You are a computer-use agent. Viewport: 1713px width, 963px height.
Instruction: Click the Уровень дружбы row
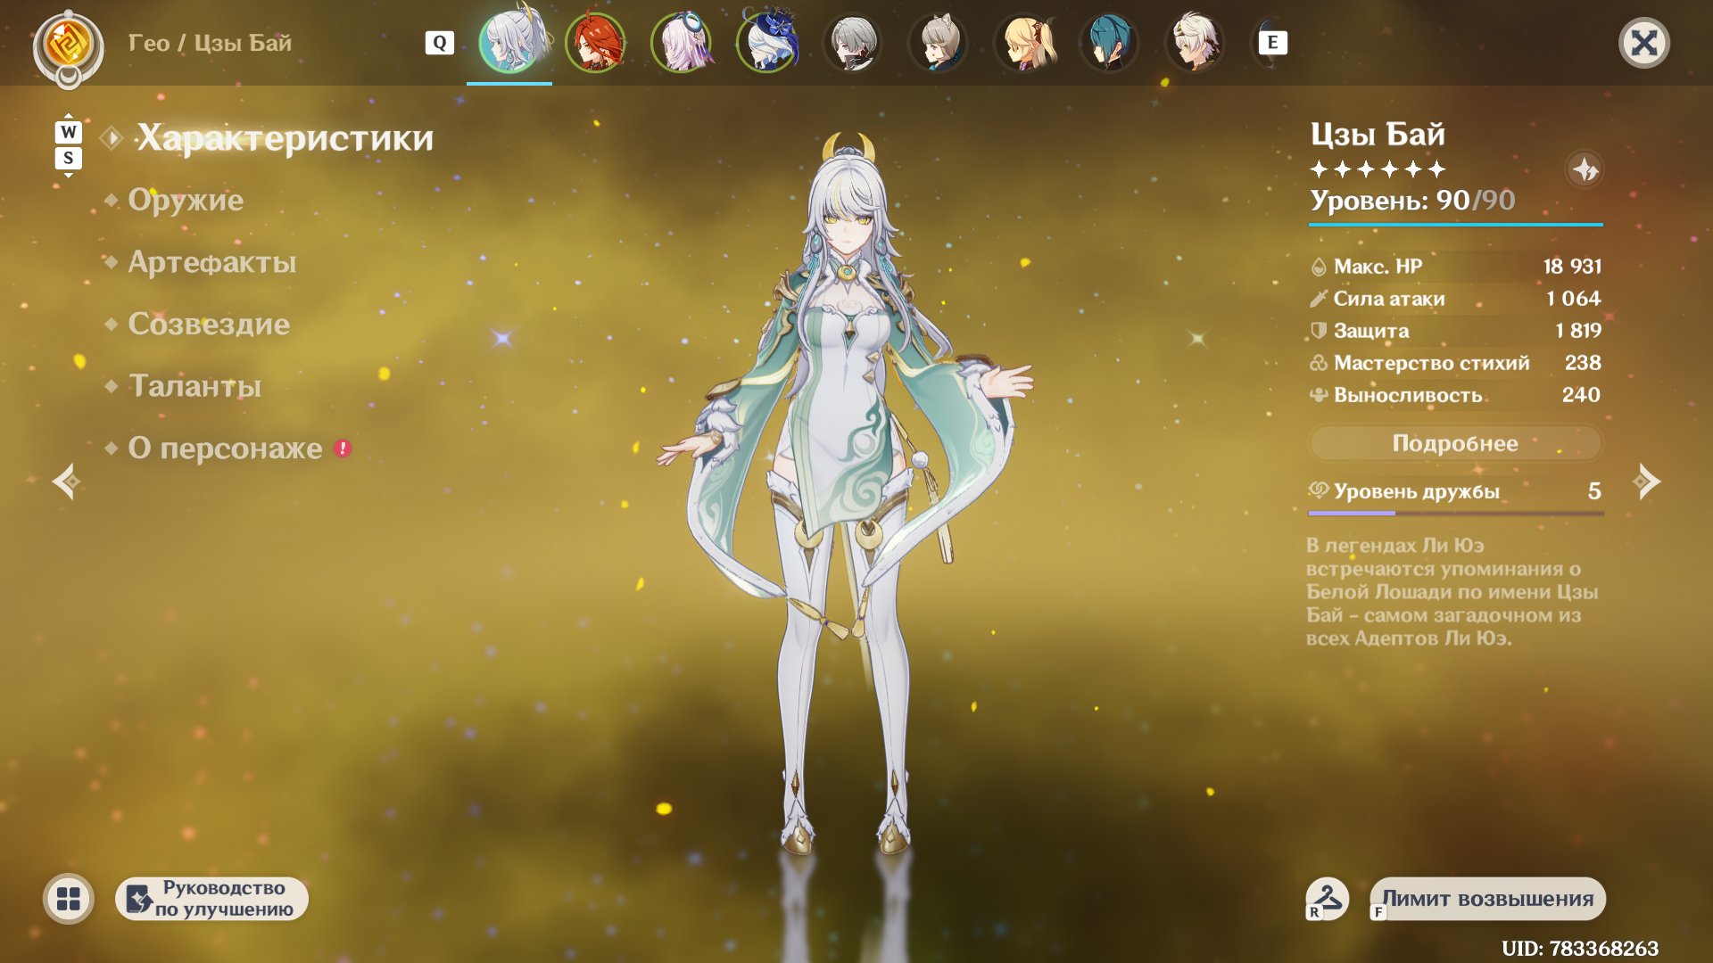pos(1456,491)
